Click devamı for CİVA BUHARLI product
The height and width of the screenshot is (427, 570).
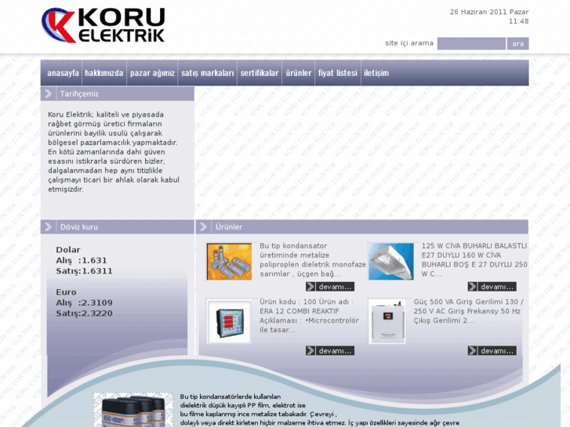pos(492,287)
